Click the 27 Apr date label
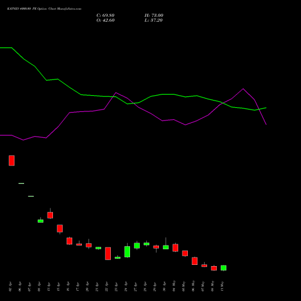This screenshot has height=301, width=301. 135,287
